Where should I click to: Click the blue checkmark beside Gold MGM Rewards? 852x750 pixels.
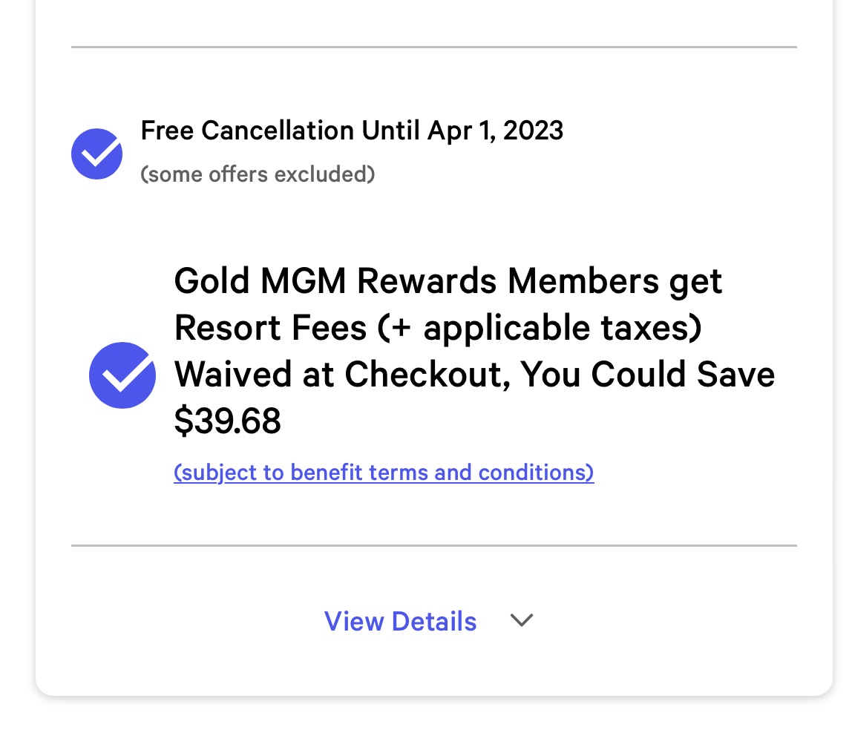122,375
